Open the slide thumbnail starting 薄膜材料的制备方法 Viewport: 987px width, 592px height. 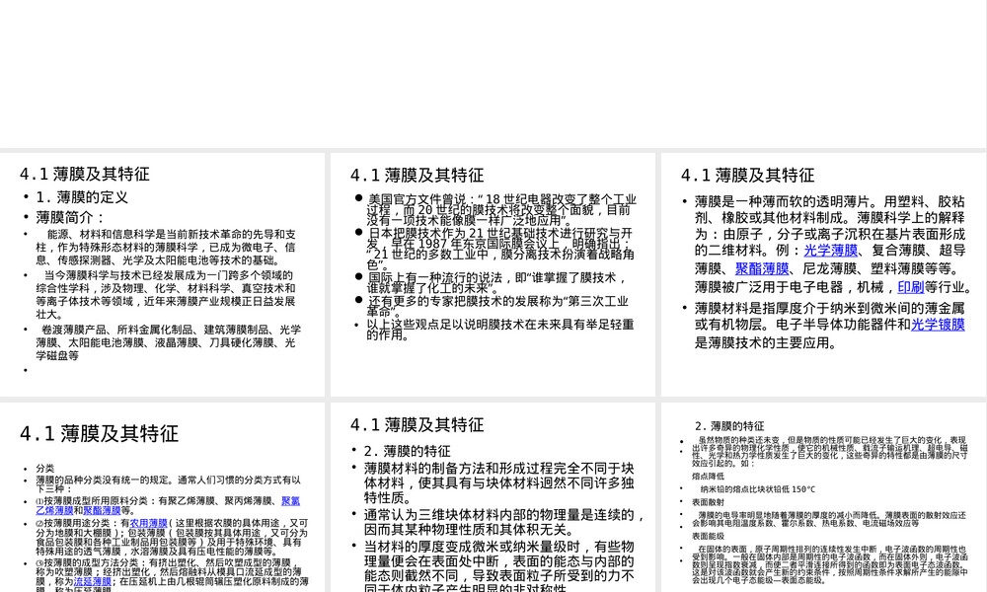point(493,497)
